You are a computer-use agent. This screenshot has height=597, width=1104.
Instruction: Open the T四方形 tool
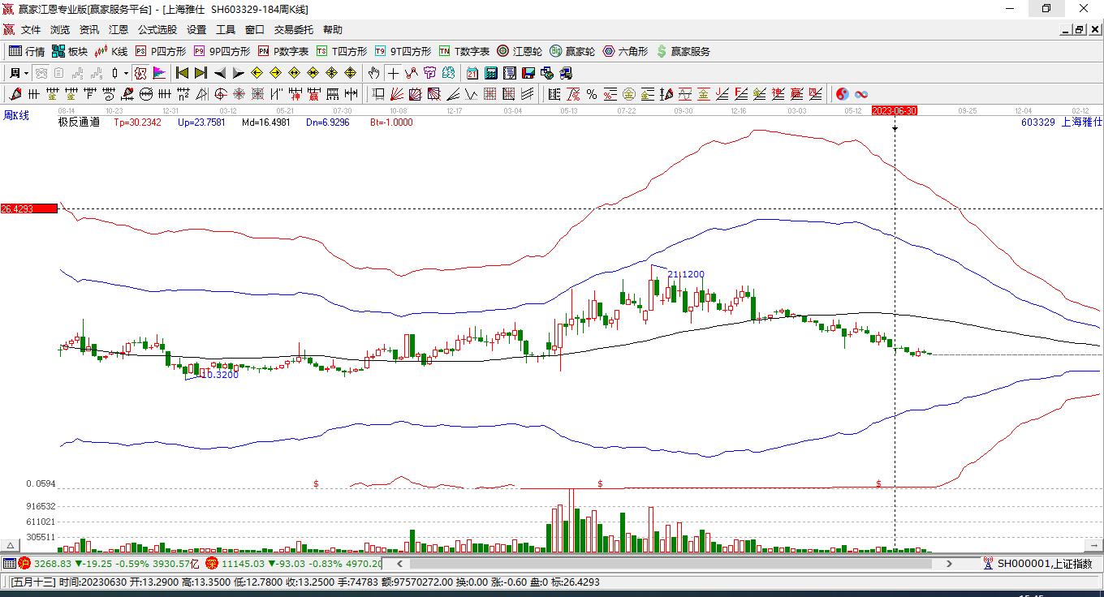pyautogui.click(x=342, y=51)
